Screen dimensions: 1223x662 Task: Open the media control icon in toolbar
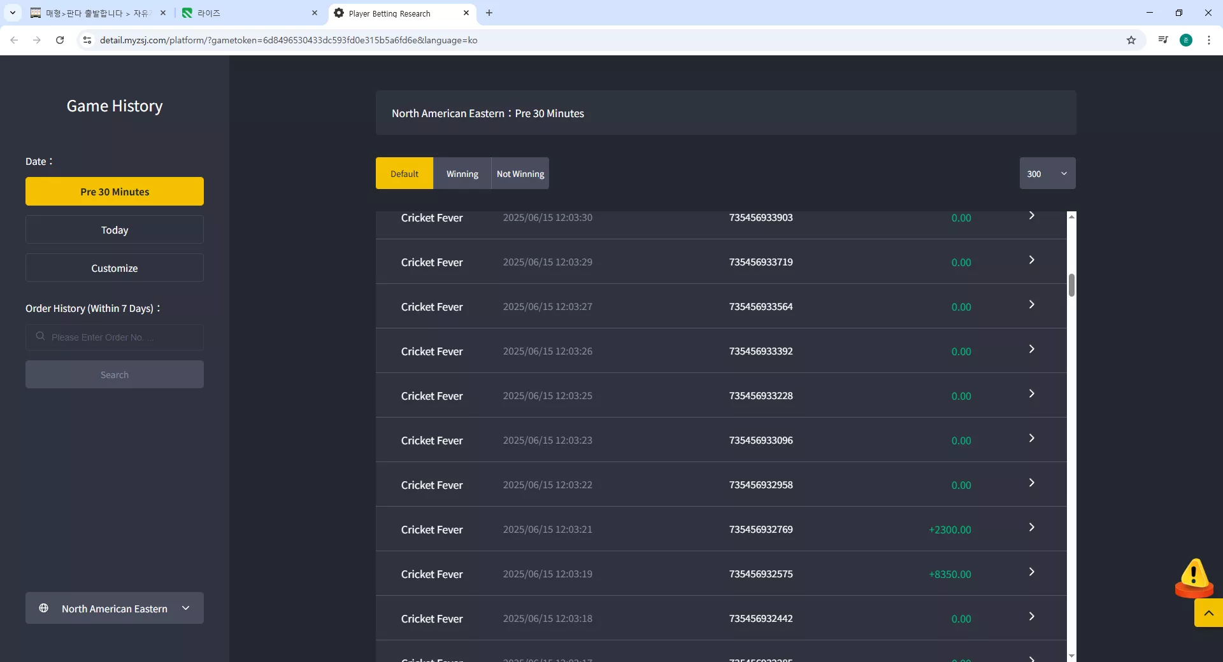(x=1163, y=40)
